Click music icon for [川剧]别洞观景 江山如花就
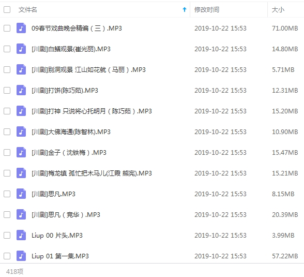 tap(21, 70)
